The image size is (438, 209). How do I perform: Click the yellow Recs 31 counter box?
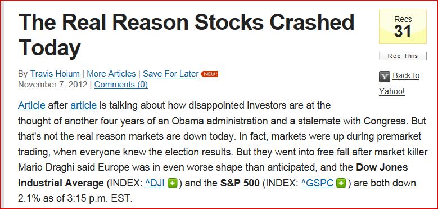tap(403, 27)
